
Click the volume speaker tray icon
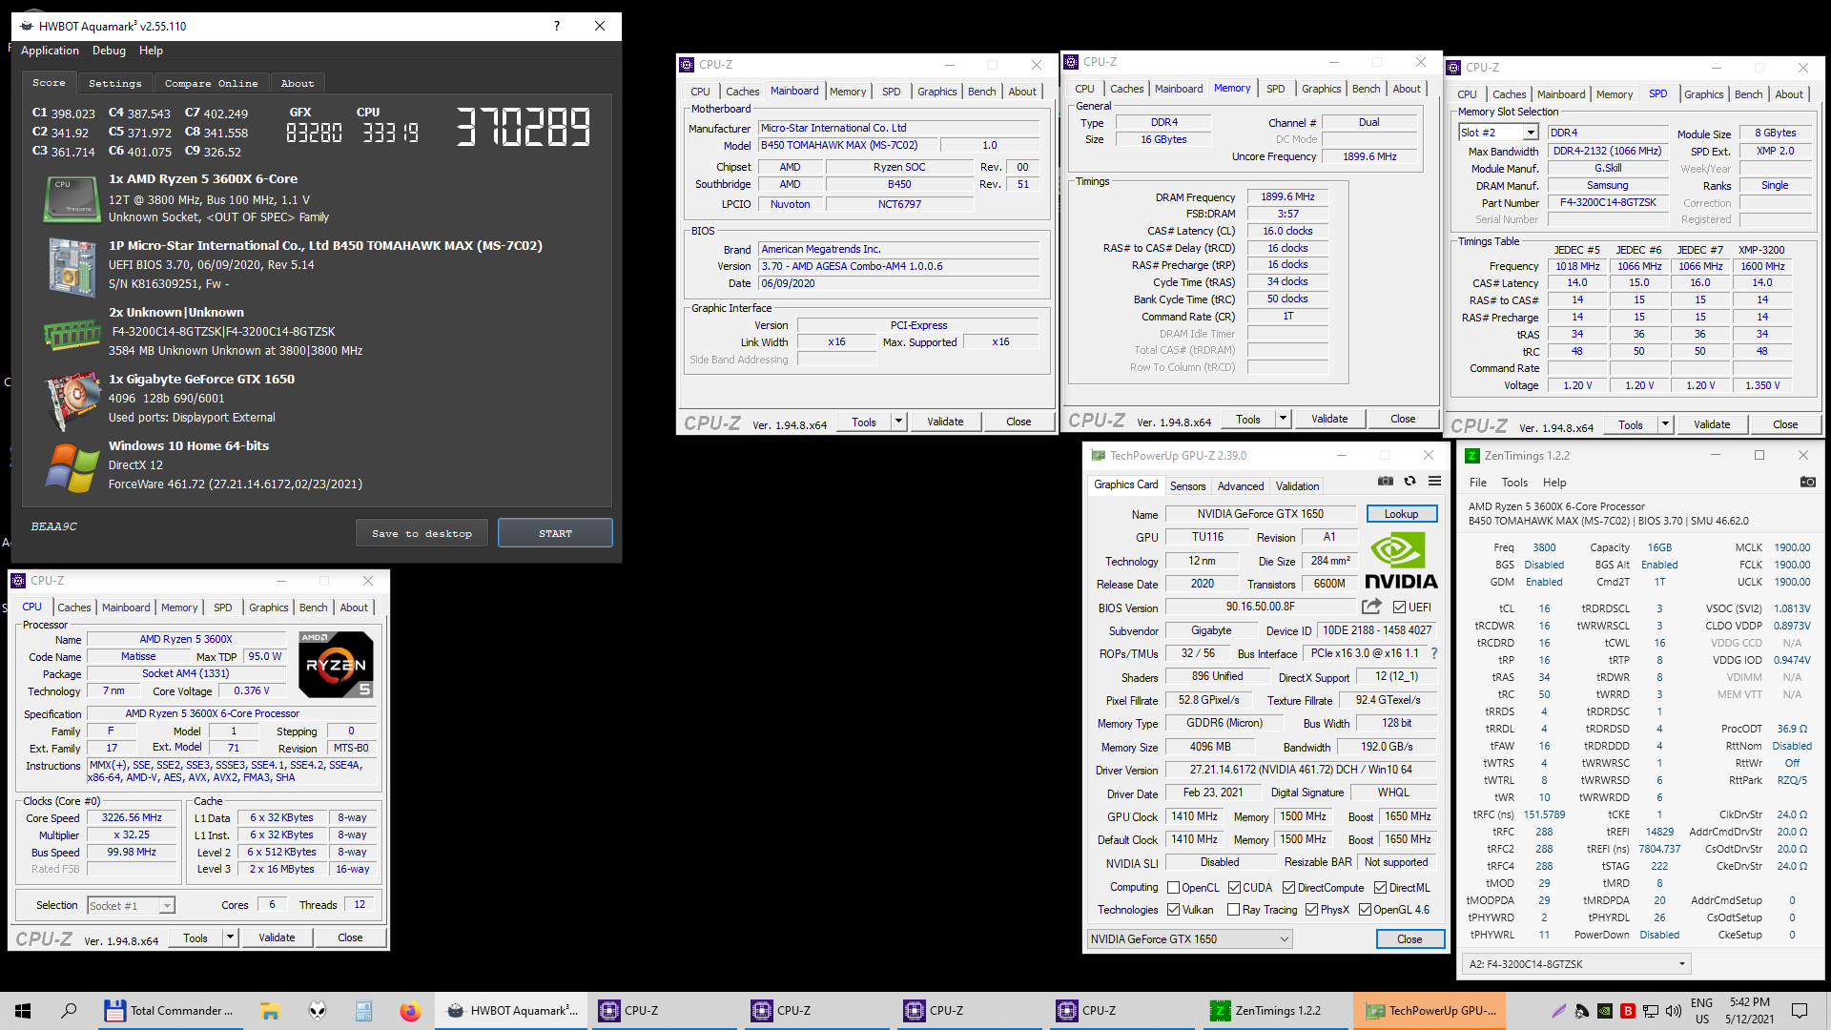tap(1675, 1011)
